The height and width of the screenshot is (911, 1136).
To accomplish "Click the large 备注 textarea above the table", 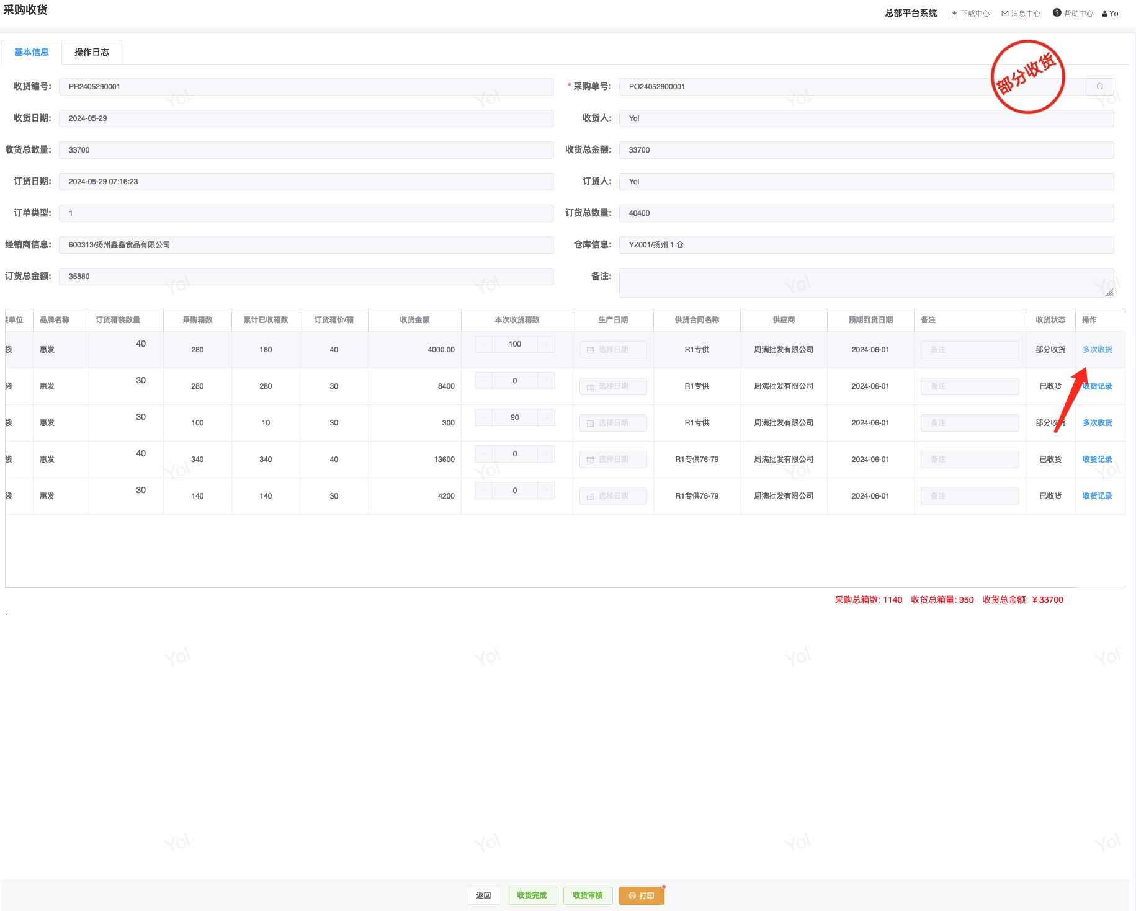I will point(866,283).
